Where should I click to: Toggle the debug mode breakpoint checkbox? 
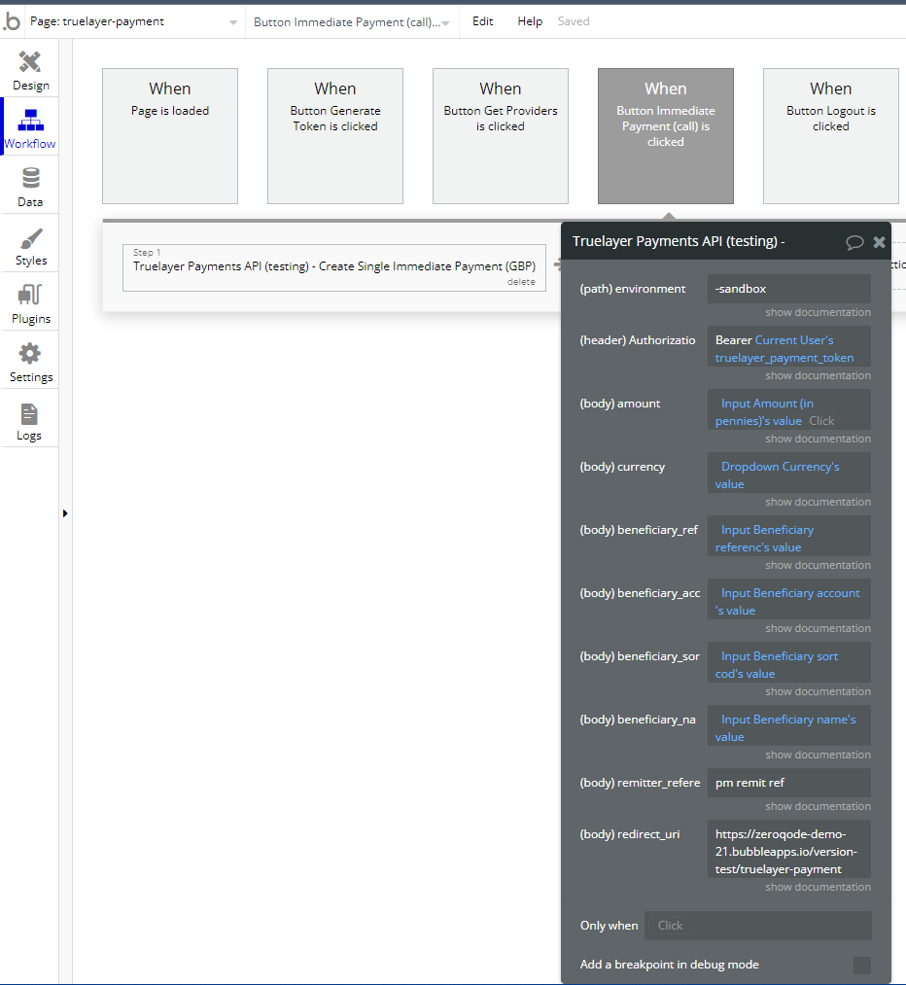[862, 965]
